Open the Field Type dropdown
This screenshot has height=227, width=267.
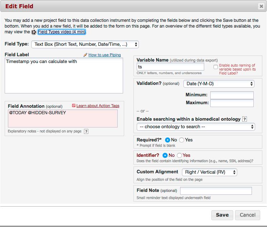coord(85,44)
